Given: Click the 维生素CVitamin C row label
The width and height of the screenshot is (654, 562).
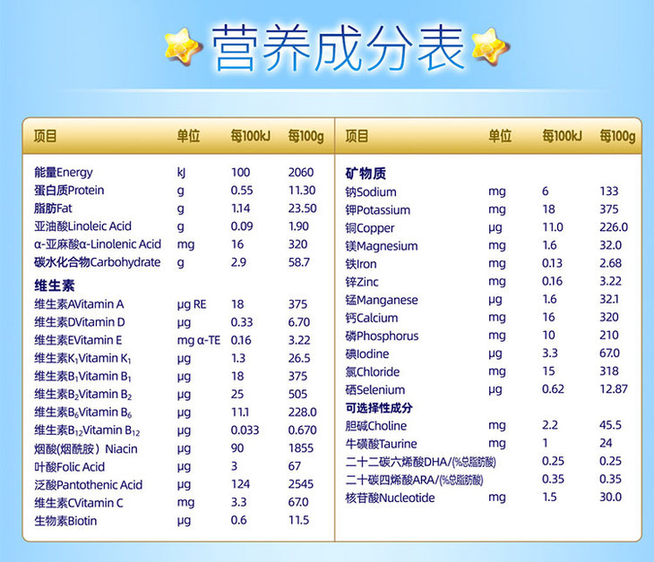Looking at the screenshot, I should click(x=79, y=503).
